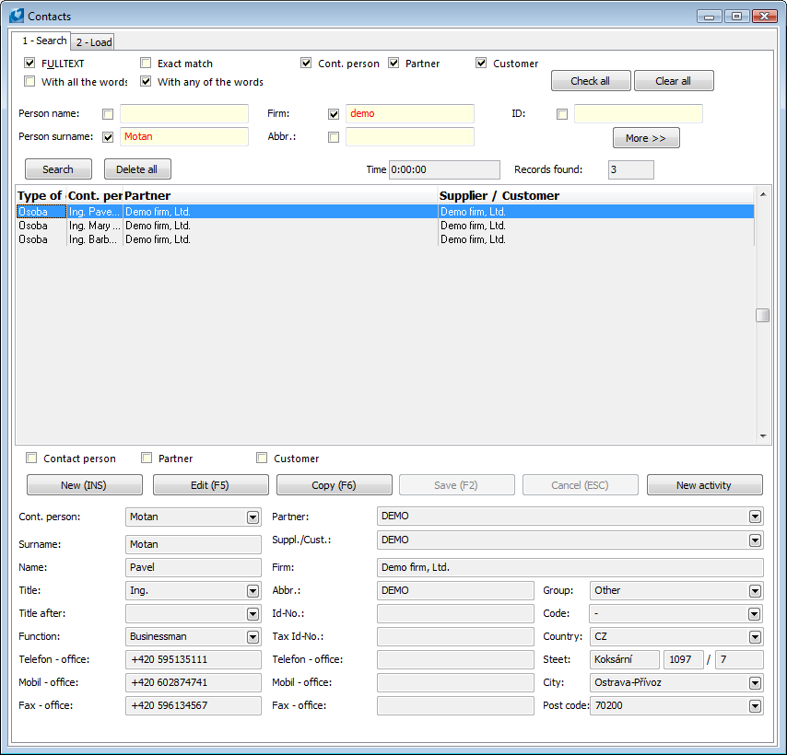
Task: Click the More >> button
Action: [646, 138]
